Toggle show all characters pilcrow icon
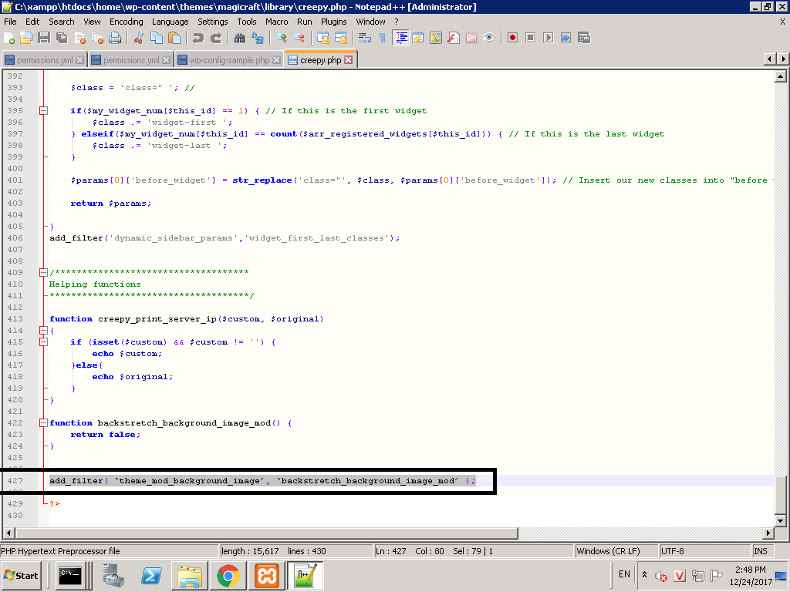This screenshot has width=790, height=592. click(x=382, y=38)
